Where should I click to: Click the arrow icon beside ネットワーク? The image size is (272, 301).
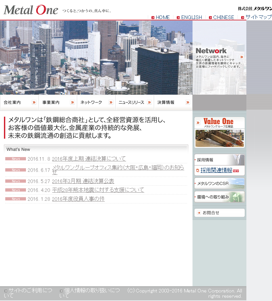point(111,103)
